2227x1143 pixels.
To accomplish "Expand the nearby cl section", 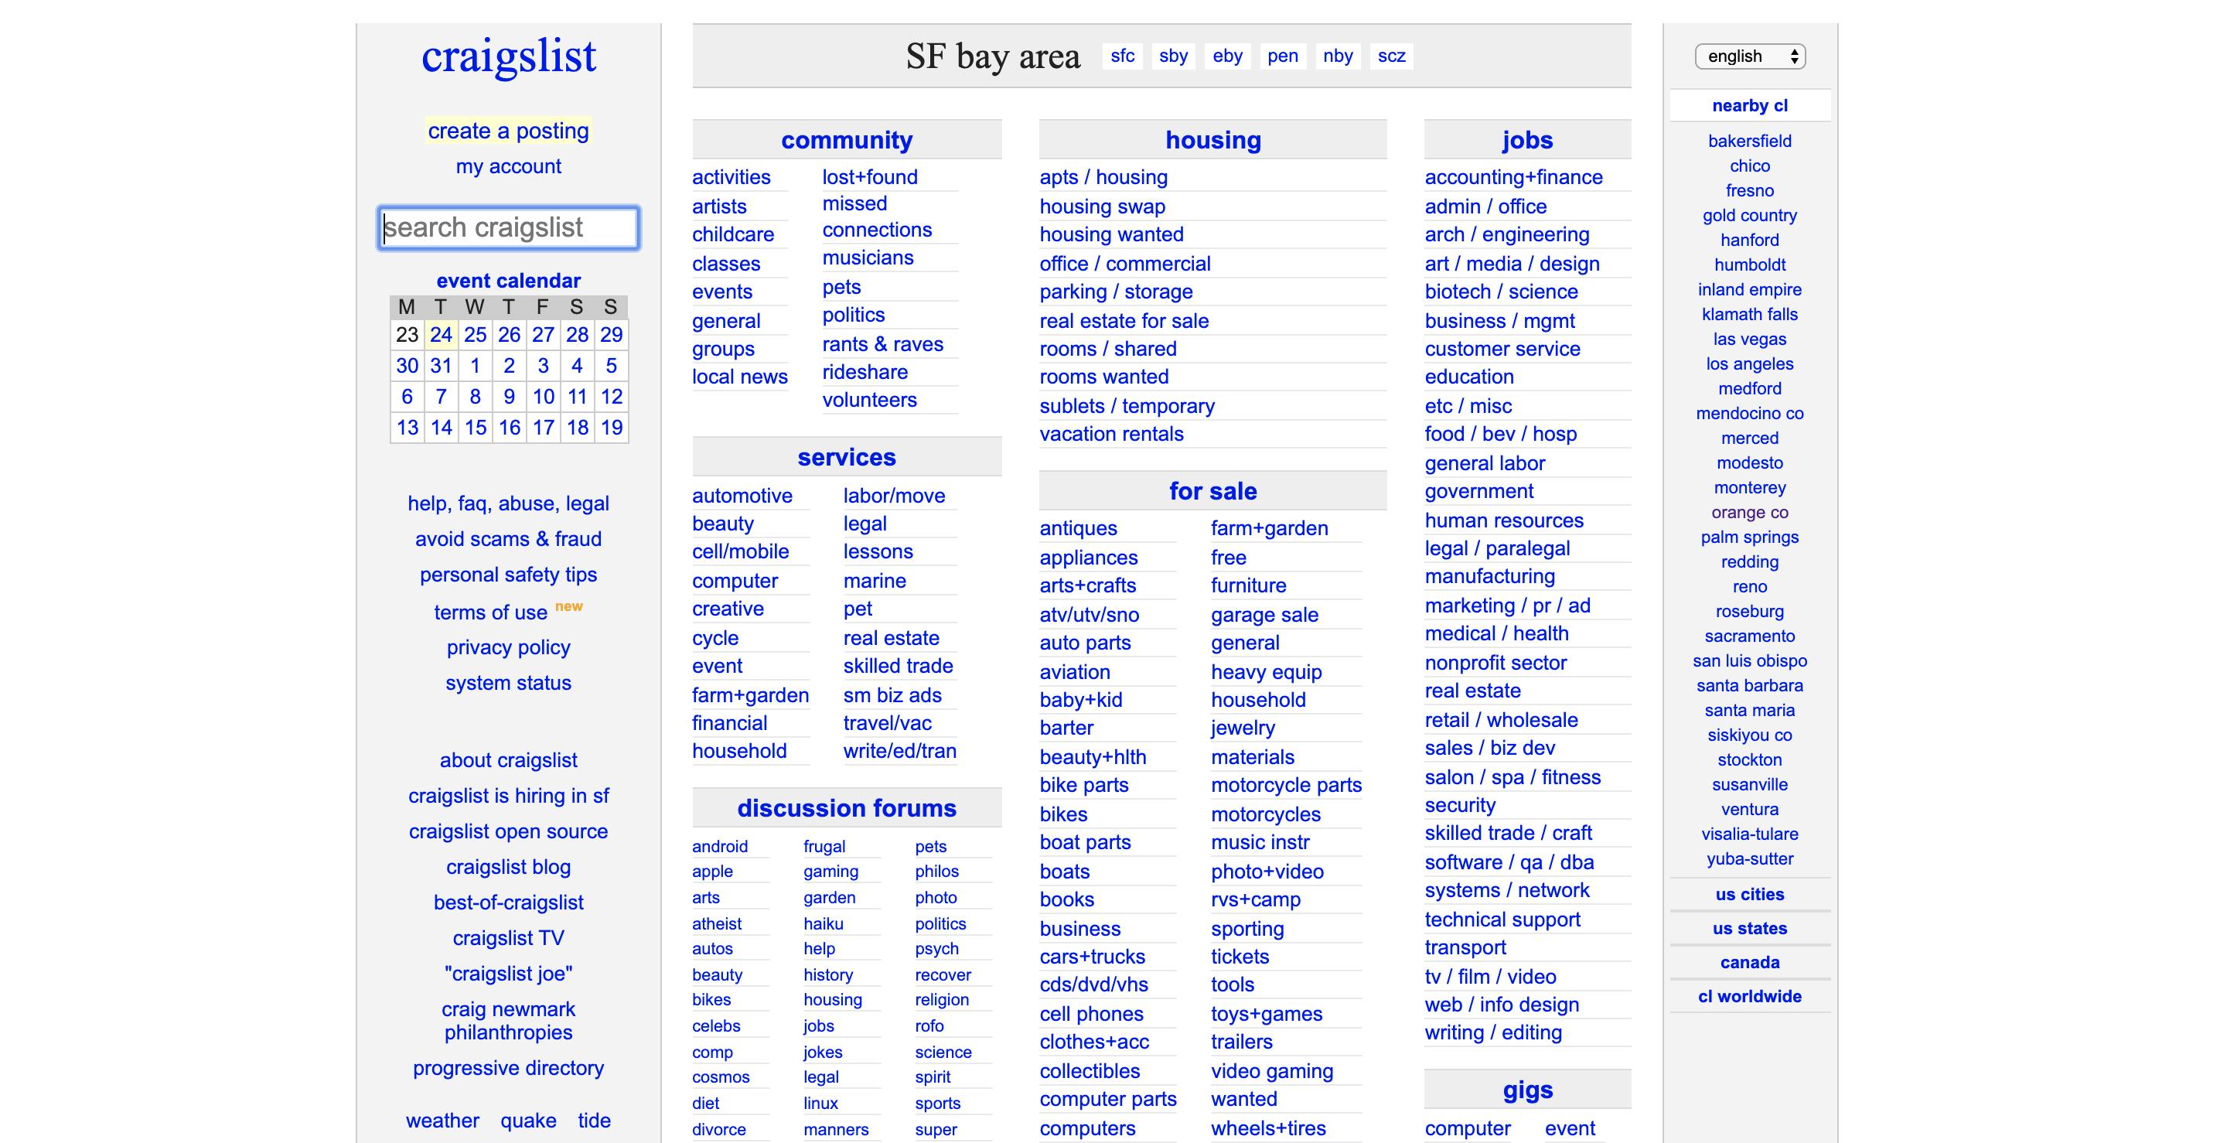I will point(1749,104).
